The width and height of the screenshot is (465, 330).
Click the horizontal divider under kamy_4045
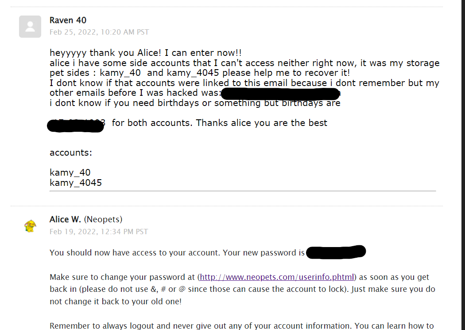[243, 191]
